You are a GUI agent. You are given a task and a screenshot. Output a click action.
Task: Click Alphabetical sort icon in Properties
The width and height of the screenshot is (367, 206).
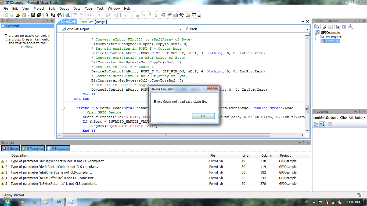[x=322, y=124]
